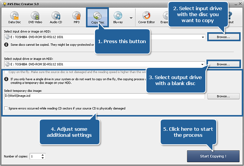The width and height of the screenshot is (244, 166).
Task: Expand the output drive dropdown arrow
Action: click(202, 64)
